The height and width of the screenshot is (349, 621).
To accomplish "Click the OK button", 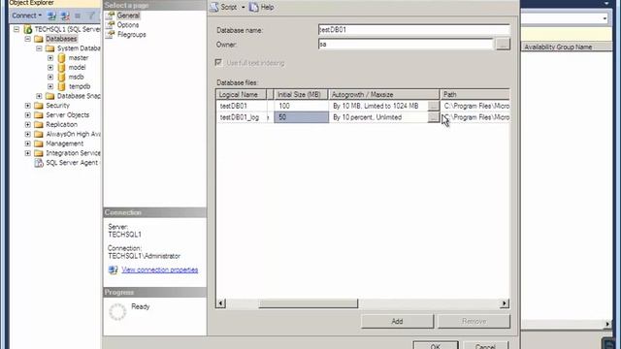I will [x=436, y=345].
